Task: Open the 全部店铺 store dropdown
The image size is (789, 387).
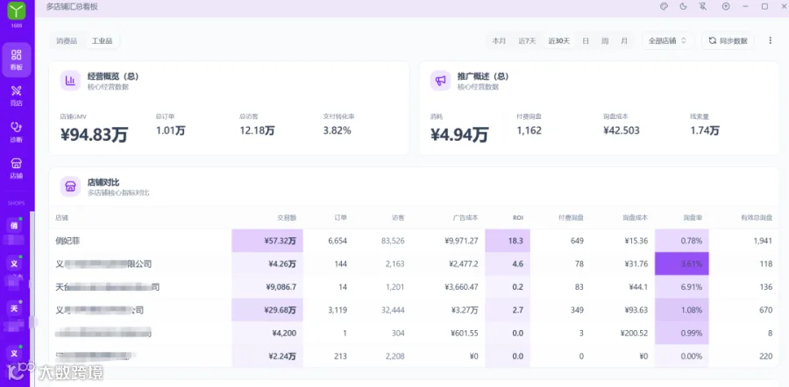Action: coord(668,40)
